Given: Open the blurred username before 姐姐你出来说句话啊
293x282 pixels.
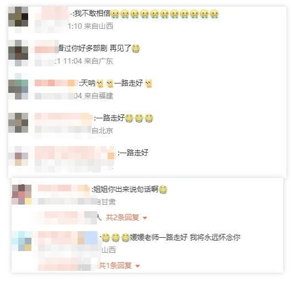Looking at the screenshot, I should 63,189.
